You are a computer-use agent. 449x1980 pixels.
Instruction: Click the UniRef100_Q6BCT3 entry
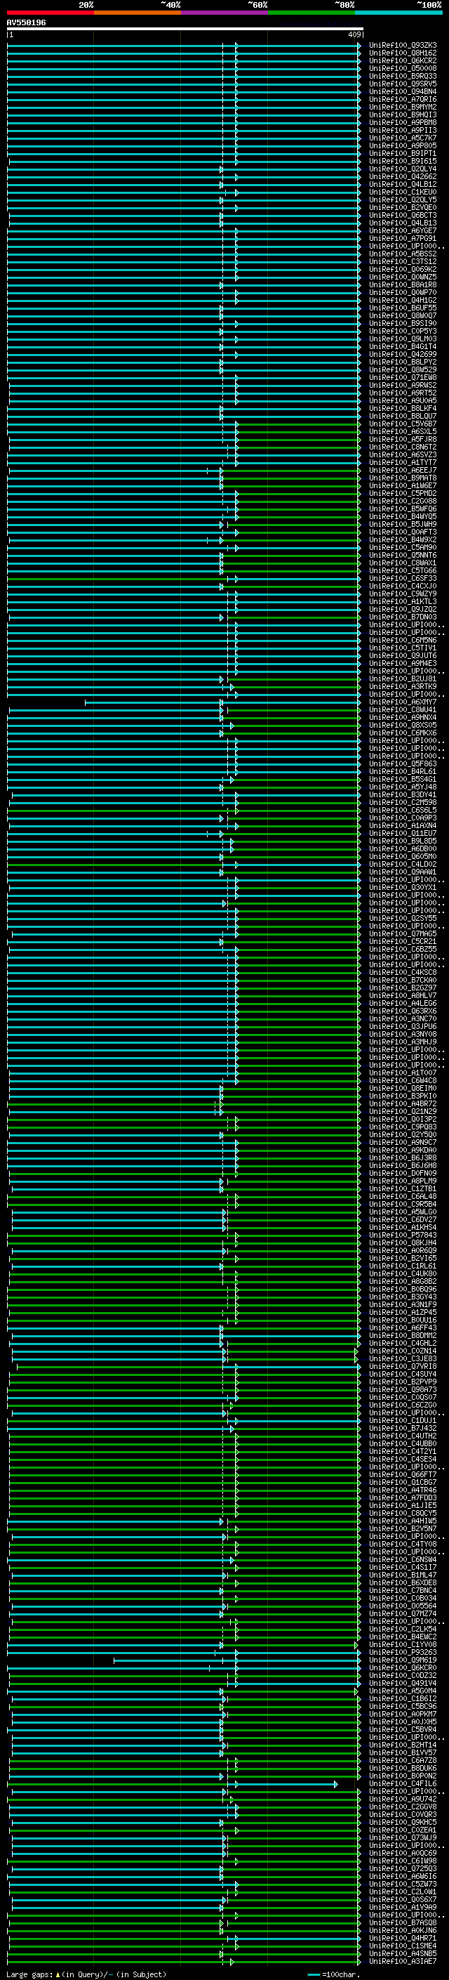pos(403,215)
